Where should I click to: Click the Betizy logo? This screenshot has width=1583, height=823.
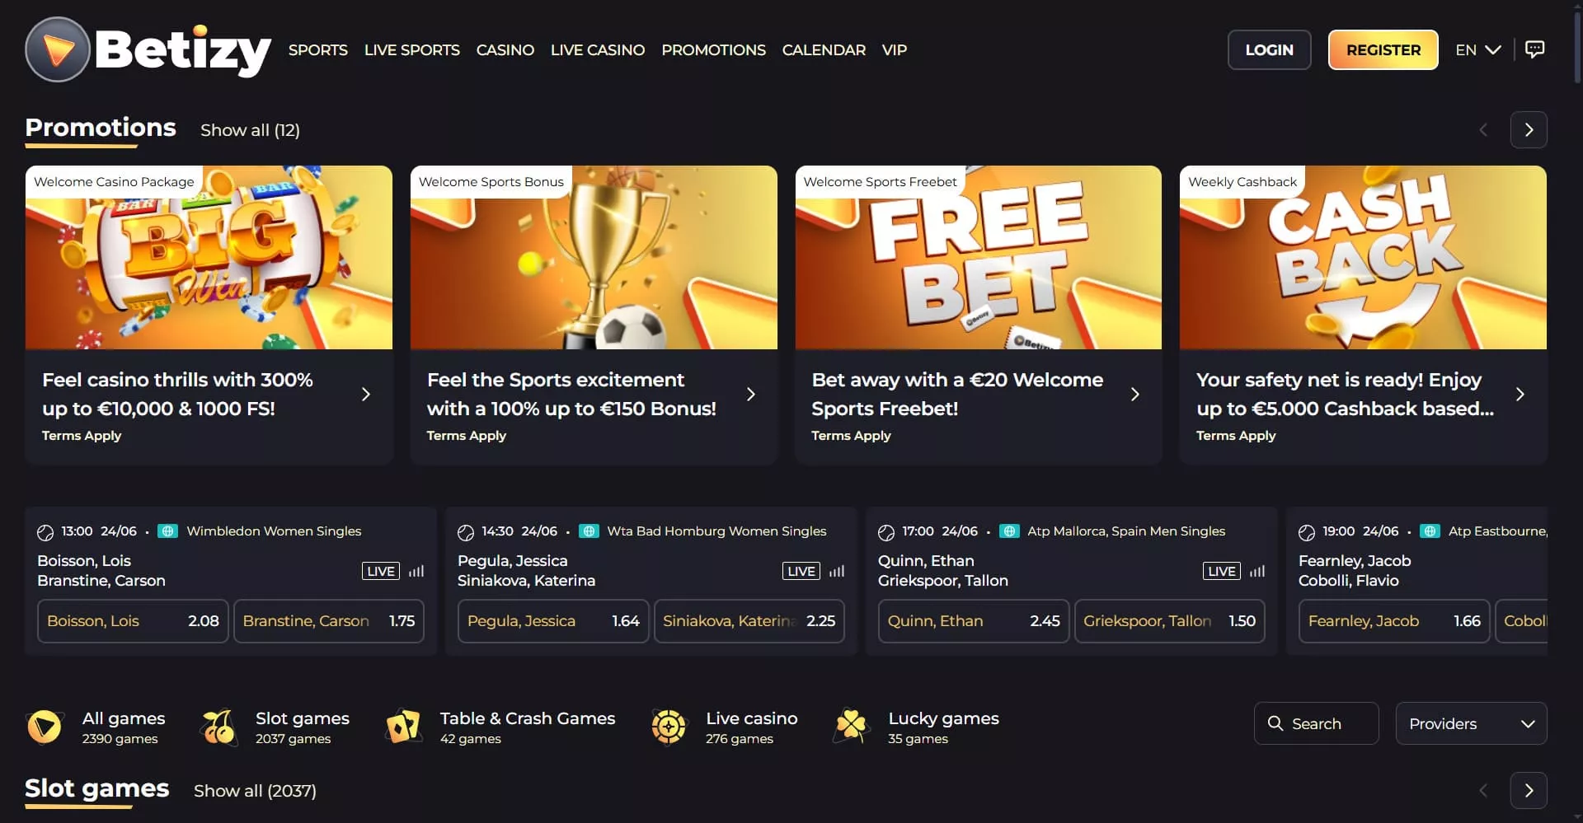(148, 49)
